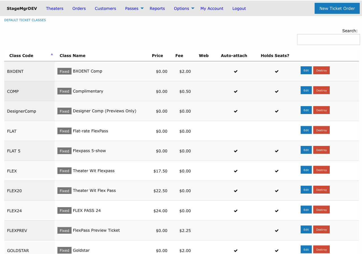This screenshot has width=362, height=254.
Task: Destroy the FLEXPREV ticket class
Action: click(321, 229)
